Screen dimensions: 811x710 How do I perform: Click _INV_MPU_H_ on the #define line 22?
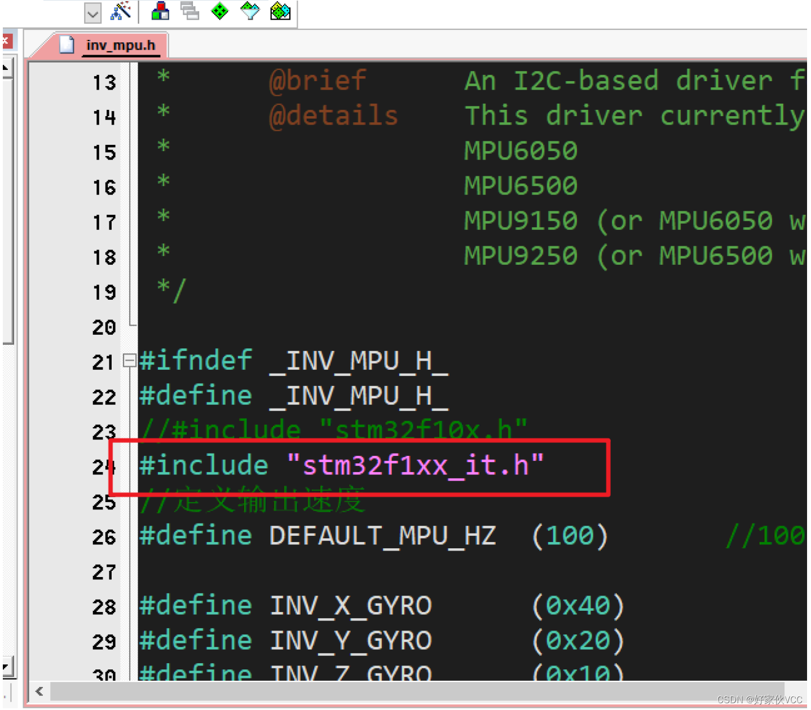pos(359,396)
